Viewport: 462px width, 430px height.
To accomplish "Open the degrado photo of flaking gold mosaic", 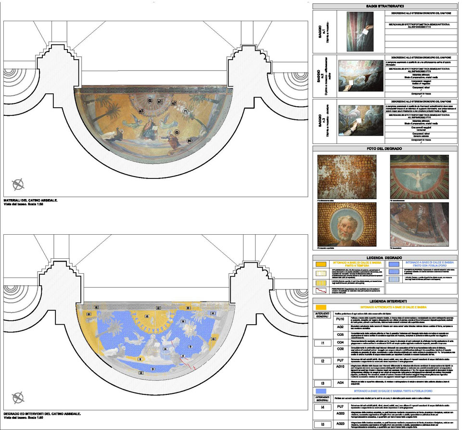I will [347, 177].
